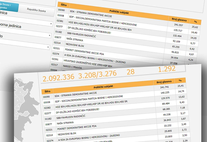Select the vote count '25.895'
Viewport: 207px width, 142px height.
coord(168,131)
